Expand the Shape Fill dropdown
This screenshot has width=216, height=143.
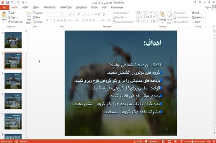point(180,13)
